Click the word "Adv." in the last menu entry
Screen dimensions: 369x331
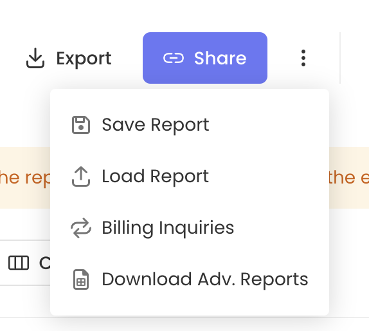click(217, 279)
